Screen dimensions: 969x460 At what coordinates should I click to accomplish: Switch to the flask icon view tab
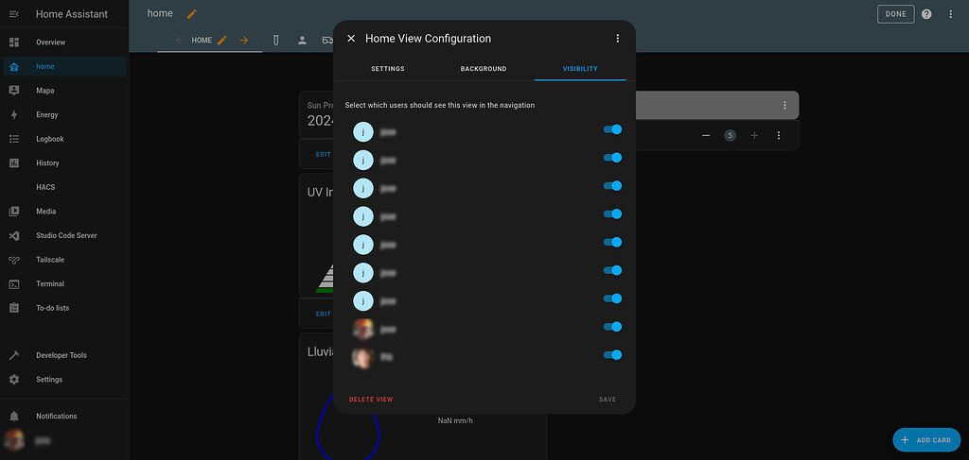(x=276, y=40)
